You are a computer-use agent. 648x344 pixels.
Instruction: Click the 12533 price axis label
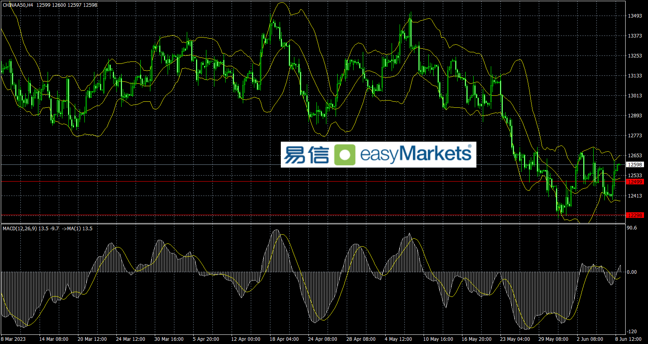[635, 176]
